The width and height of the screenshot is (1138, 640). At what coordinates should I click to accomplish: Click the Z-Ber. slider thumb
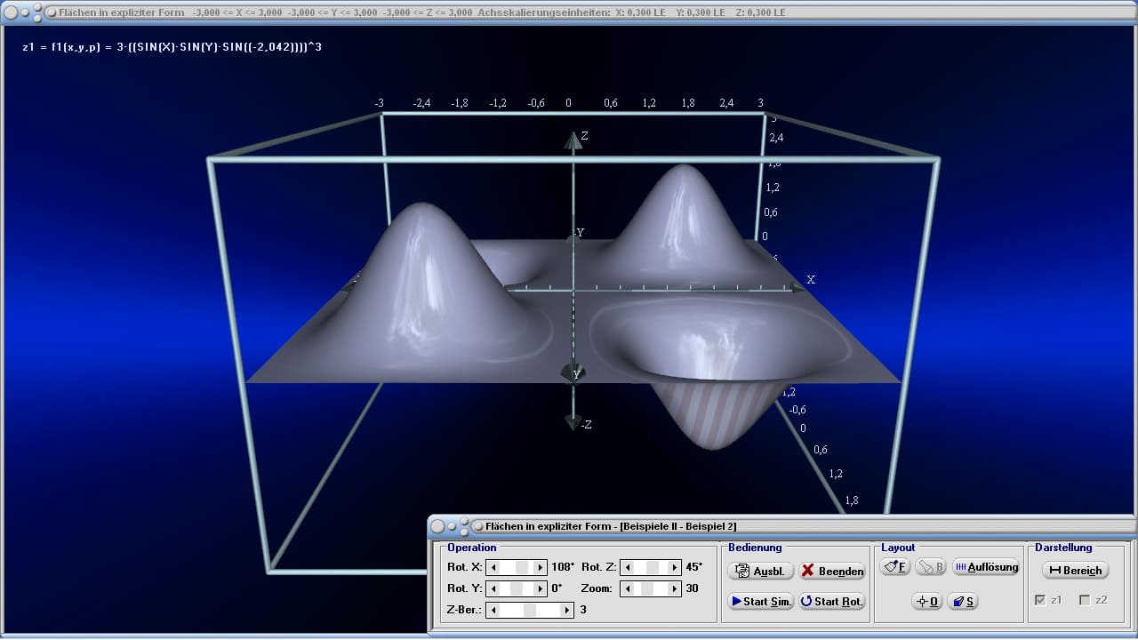coord(530,610)
